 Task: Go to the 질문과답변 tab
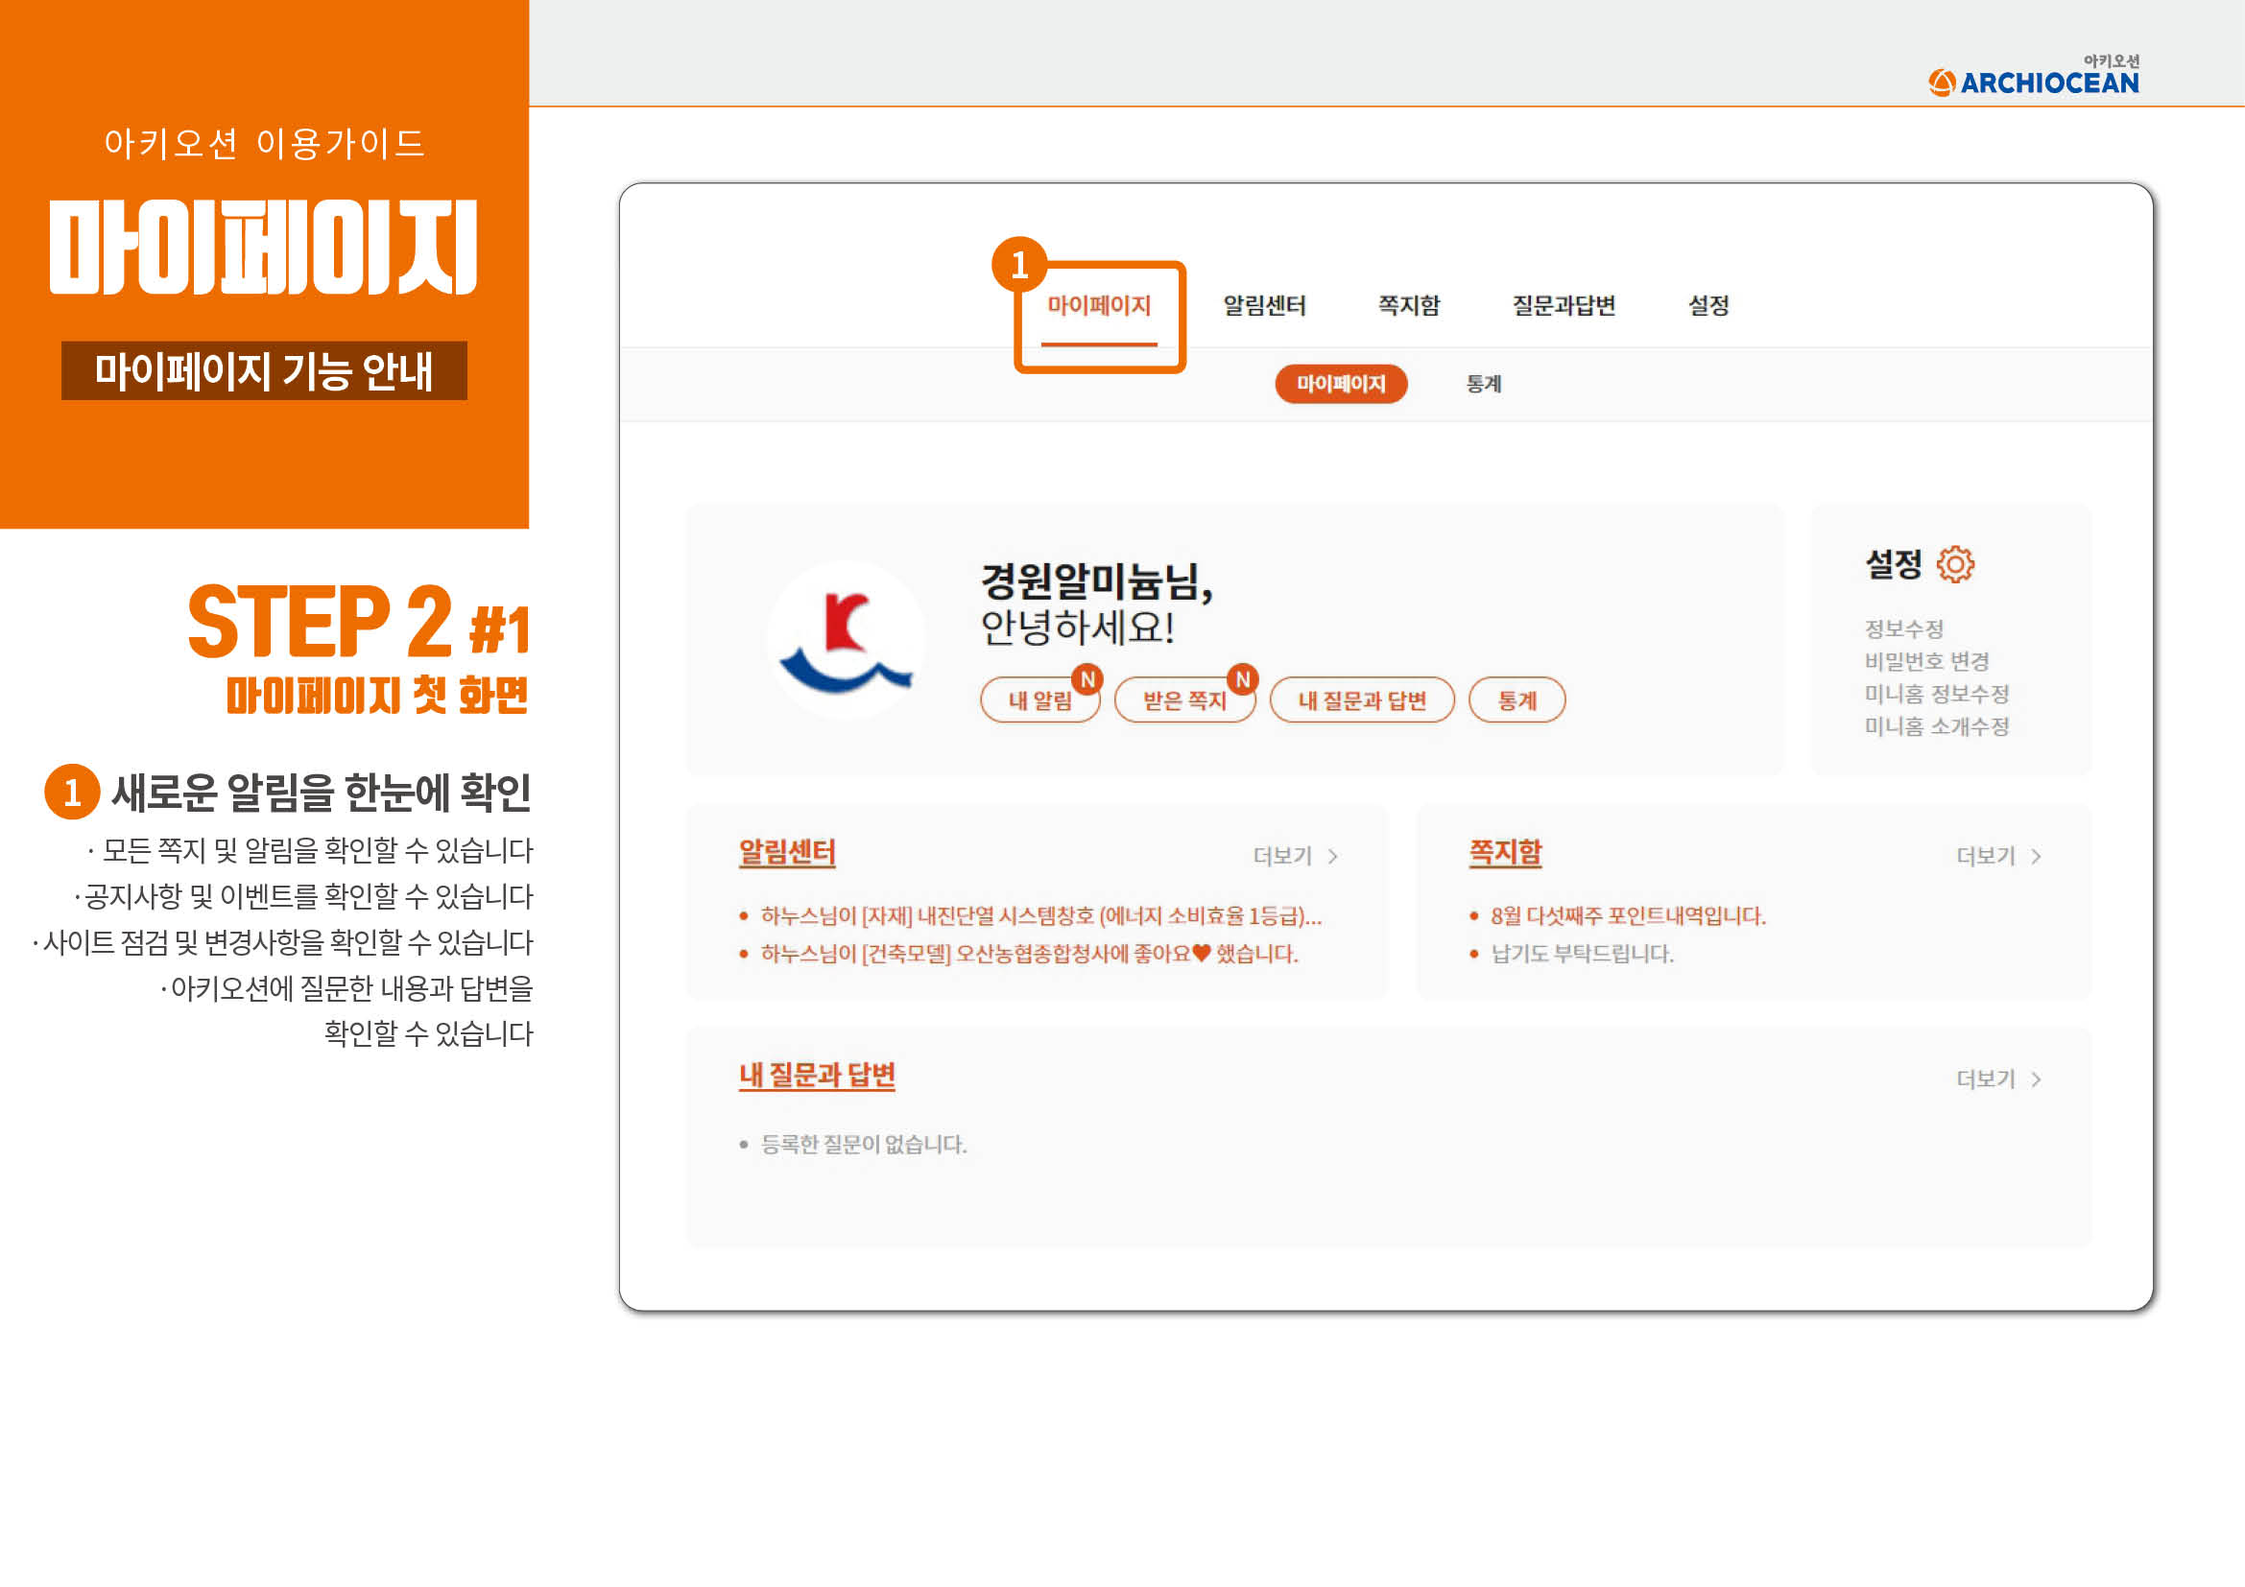1564,306
